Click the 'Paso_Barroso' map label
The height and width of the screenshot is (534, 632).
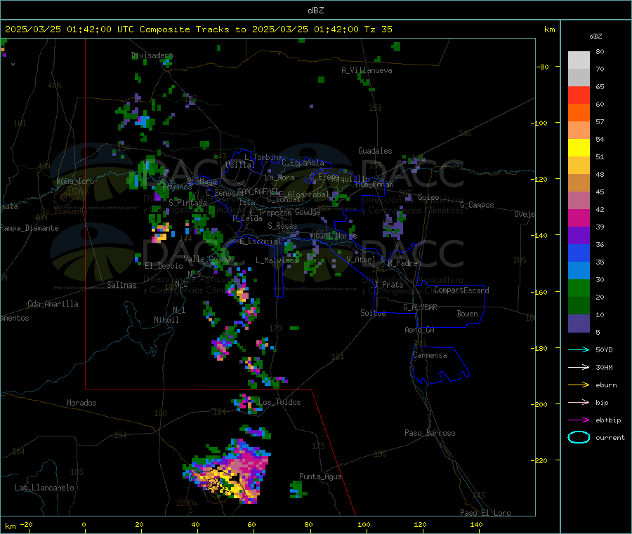click(430, 433)
